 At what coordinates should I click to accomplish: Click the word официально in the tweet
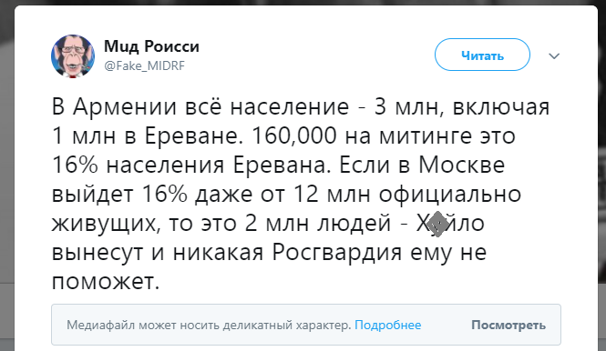coord(450,195)
